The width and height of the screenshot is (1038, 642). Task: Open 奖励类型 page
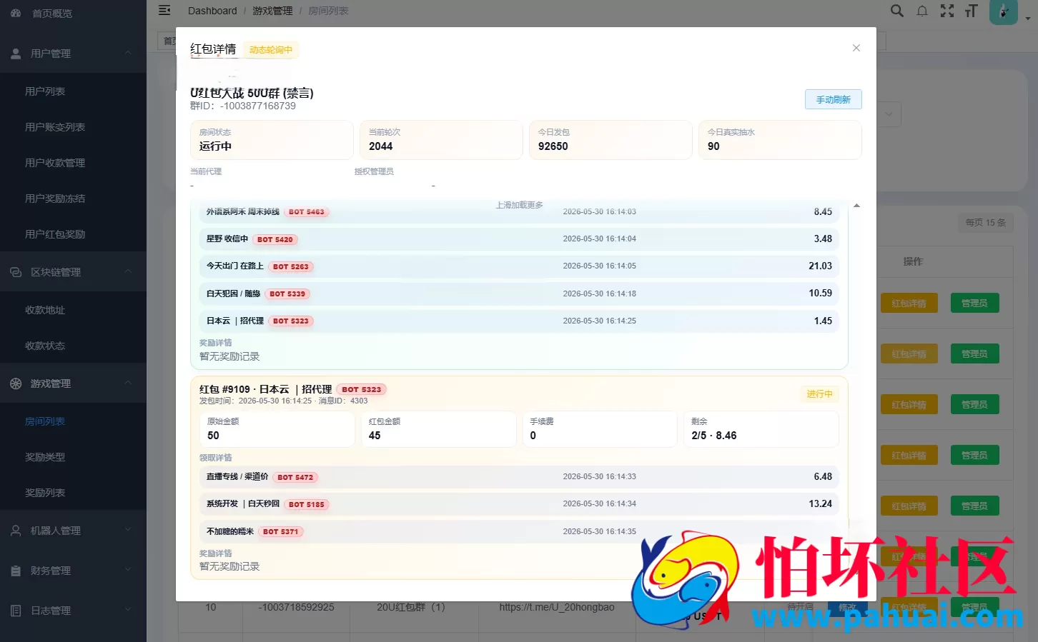73,457
